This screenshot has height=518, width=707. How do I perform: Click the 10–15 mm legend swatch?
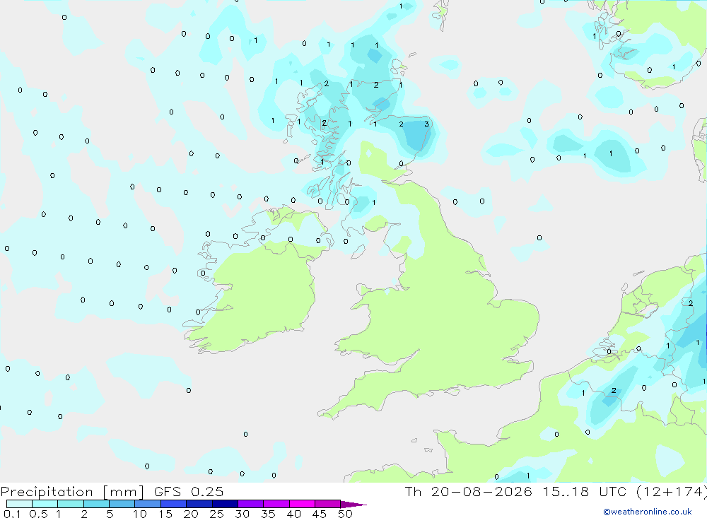(148, 504)
